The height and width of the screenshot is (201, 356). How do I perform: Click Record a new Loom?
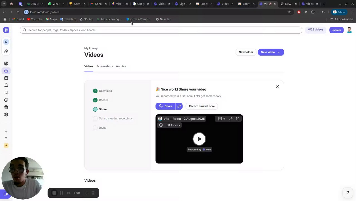click(202, 106)
